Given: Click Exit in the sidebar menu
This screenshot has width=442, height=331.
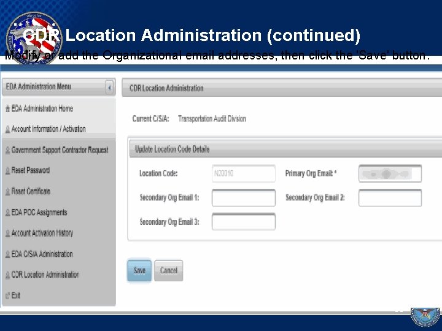Looking at the screenshot, I should click(16, 295).
